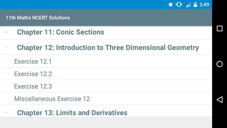Tap the 3:49 clock in status bar

(204, 5)
